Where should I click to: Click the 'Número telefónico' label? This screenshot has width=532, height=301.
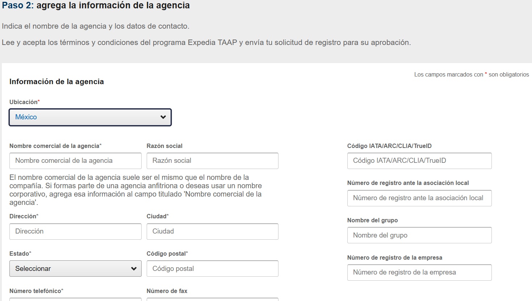[36, 291]
